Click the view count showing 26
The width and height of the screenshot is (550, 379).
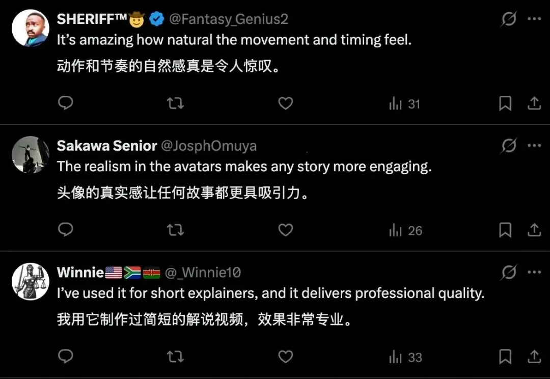coord(405,230)
